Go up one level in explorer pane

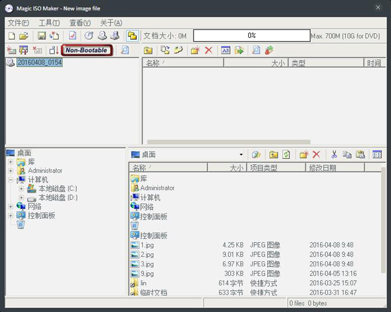(274, 155)
